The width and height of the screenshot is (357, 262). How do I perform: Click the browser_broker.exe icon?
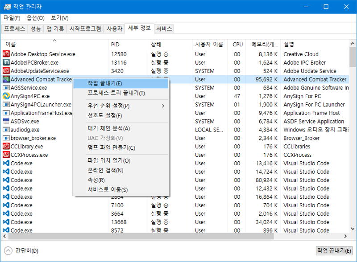[x=6, y=138]
